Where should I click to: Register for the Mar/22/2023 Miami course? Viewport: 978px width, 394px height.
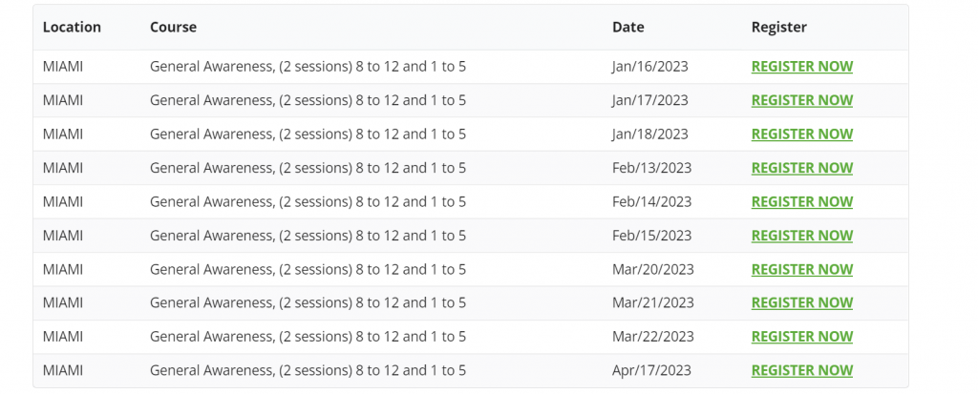801,337
